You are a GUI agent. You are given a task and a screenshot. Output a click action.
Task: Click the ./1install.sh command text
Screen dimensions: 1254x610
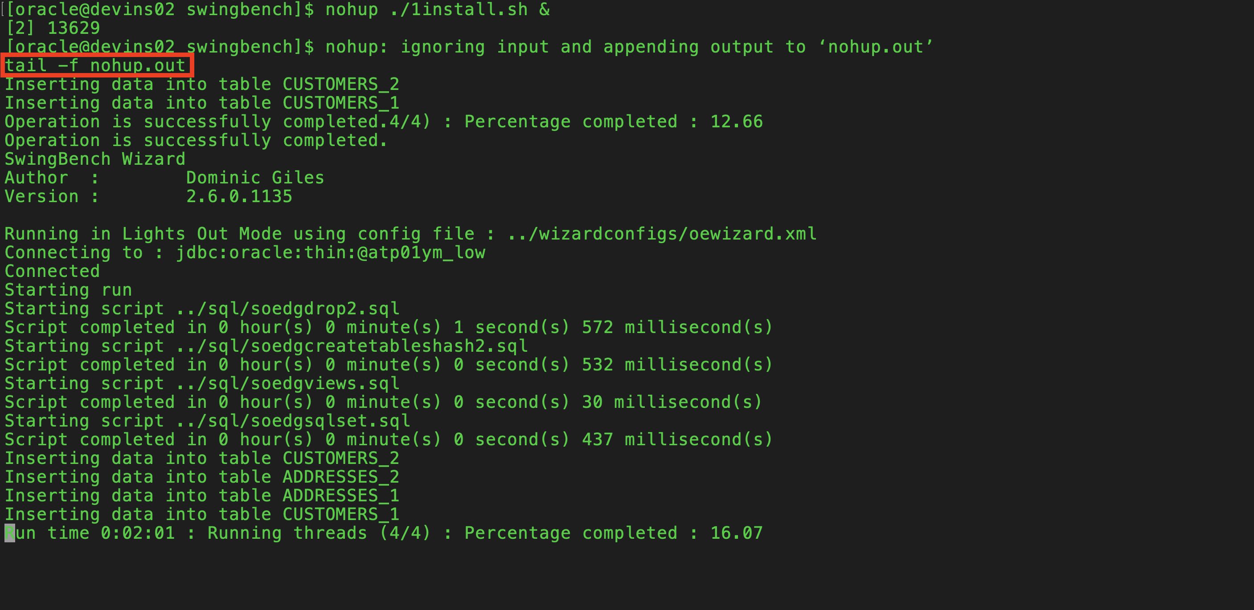point(459,9)
